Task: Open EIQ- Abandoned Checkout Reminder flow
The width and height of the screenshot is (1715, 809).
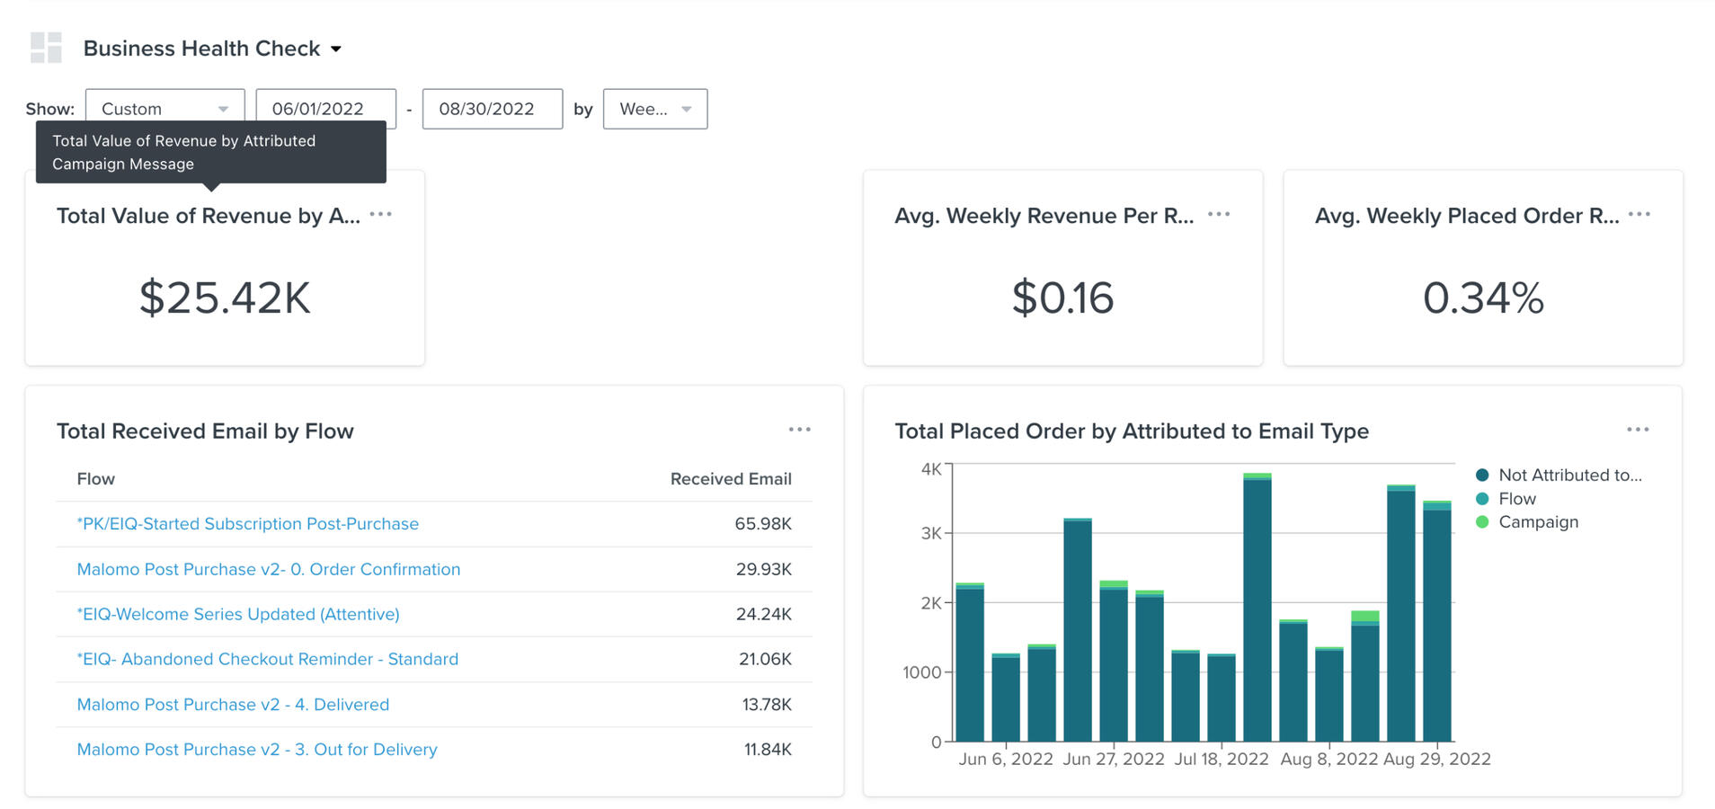Action: tap(268, 659)
